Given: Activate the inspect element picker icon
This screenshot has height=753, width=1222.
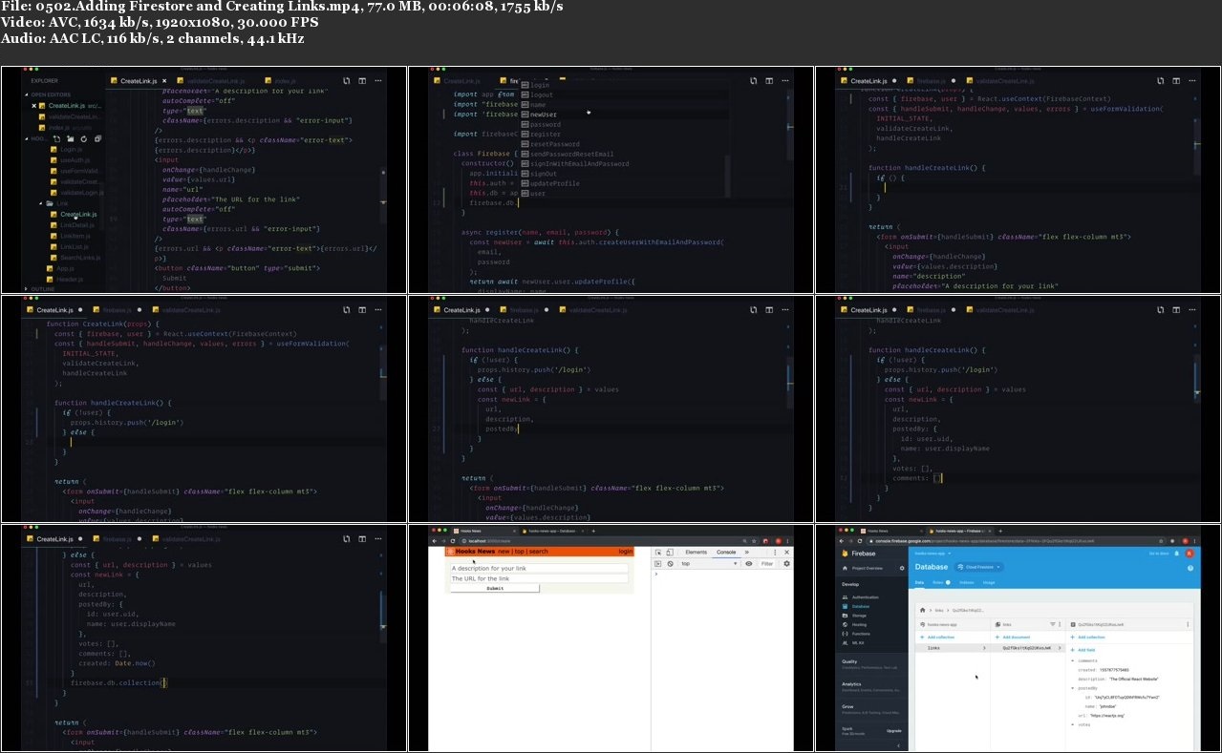Looking at the screenshot, I should pos(659,553).
